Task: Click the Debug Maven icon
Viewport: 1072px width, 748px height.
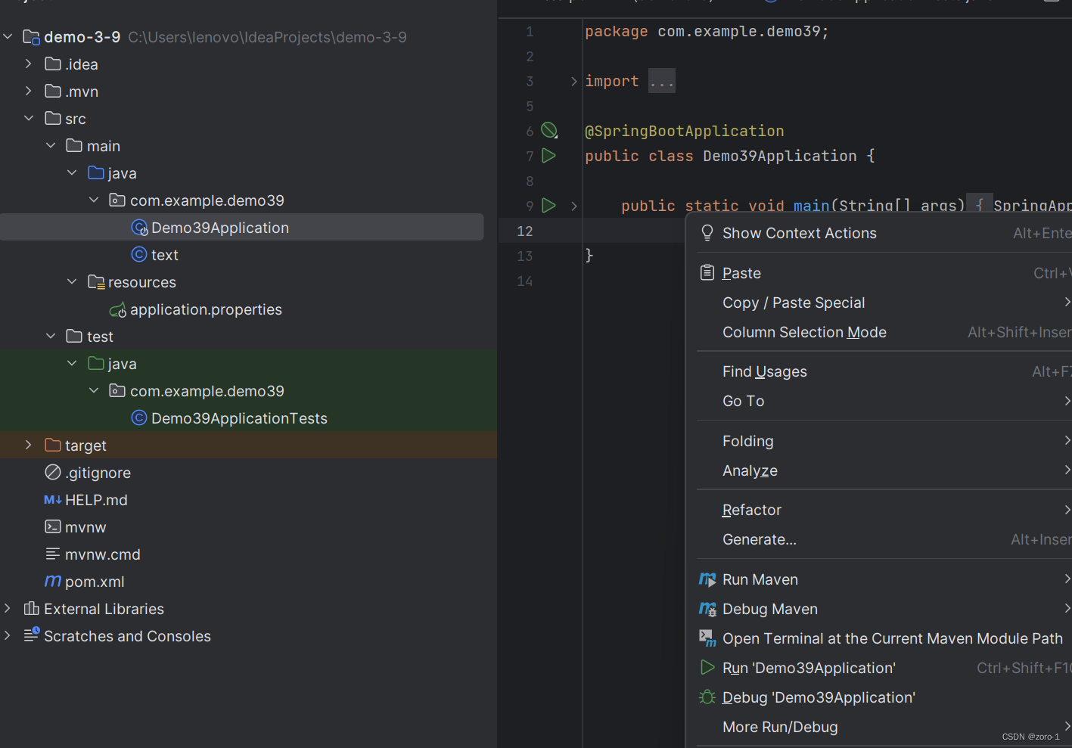Action: point(707,609)
